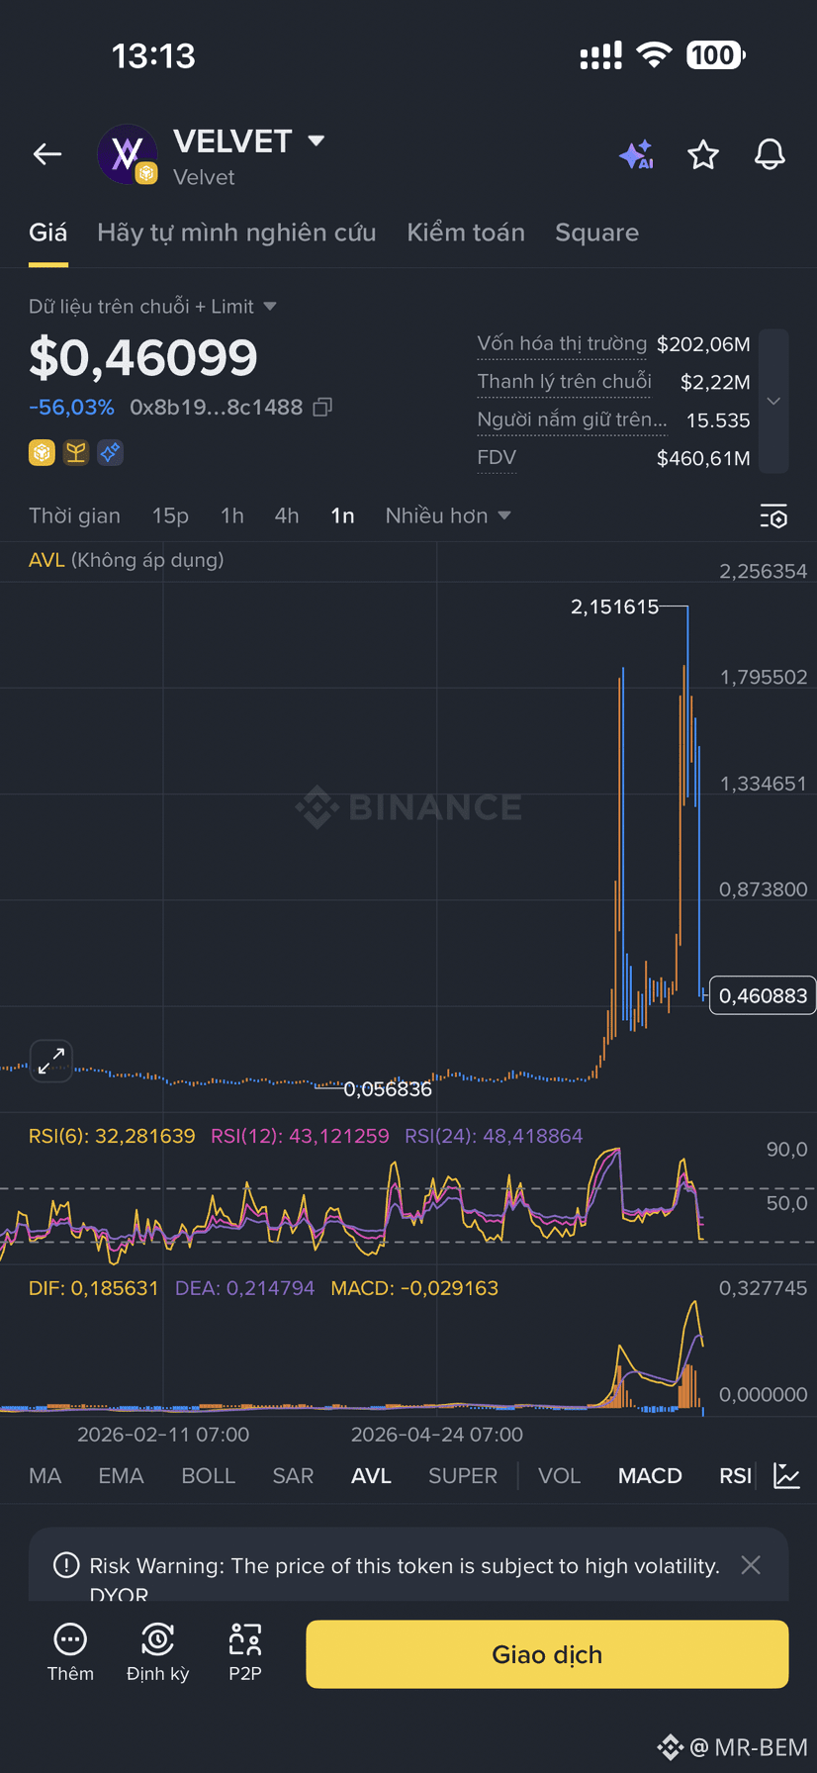Go back with the left arrow
This screenshot has width=817, height=1773.
(47, 154)
